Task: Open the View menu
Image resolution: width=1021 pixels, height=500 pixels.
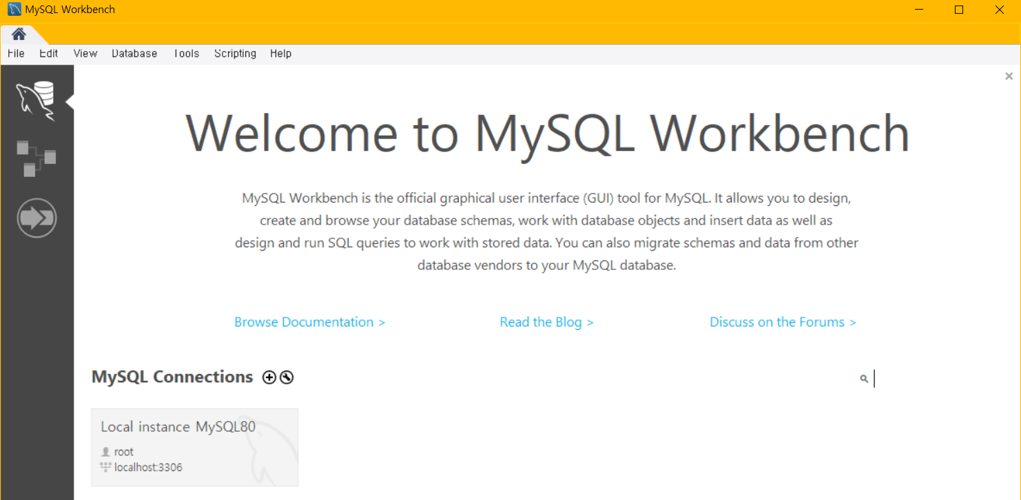Action: pyautogui.click(x=85, y=53)
